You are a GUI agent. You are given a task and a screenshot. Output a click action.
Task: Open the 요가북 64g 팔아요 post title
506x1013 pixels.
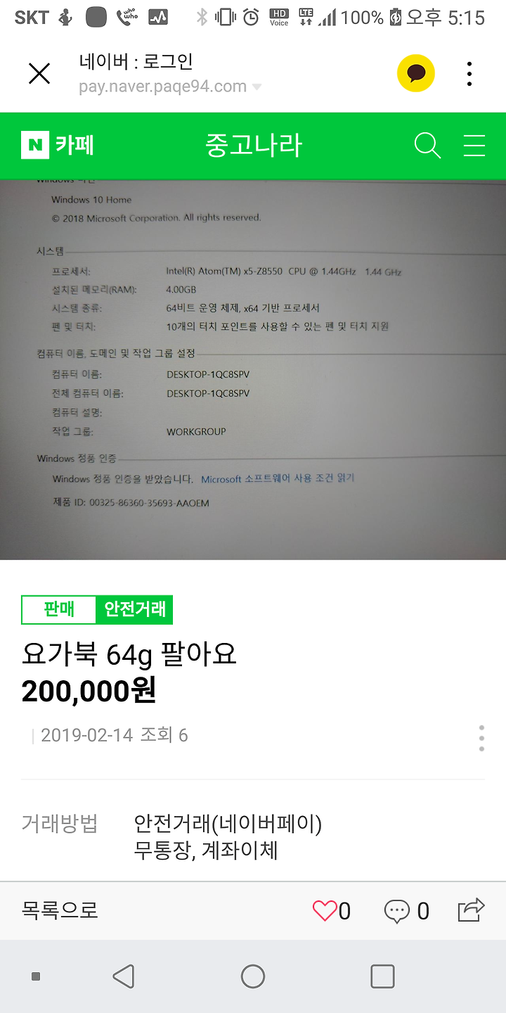129,655
